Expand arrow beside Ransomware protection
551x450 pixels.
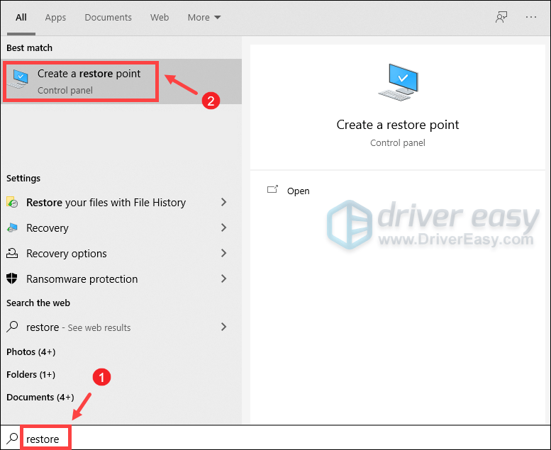pyautogui.click(x=223, y=279)
